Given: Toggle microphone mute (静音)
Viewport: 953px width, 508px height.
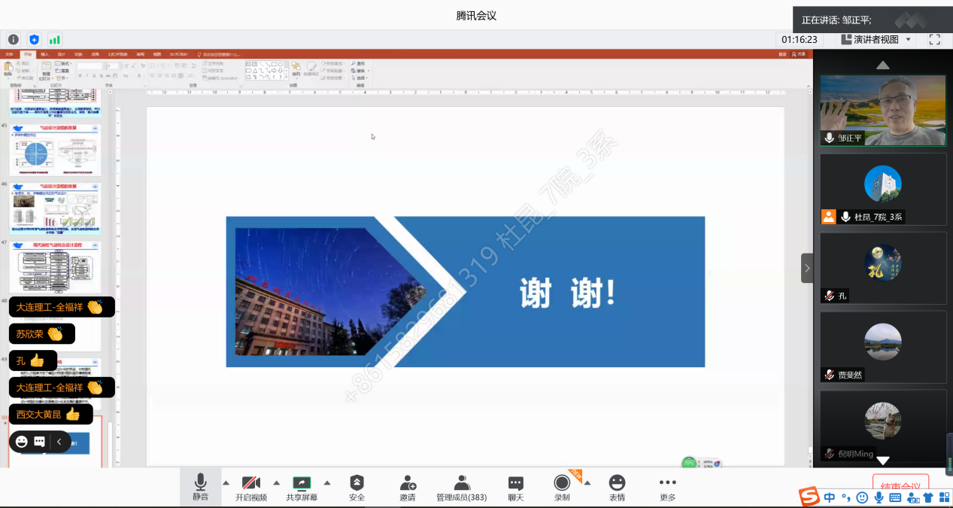Looking at the screenshot, I should (x=200, y=487).
